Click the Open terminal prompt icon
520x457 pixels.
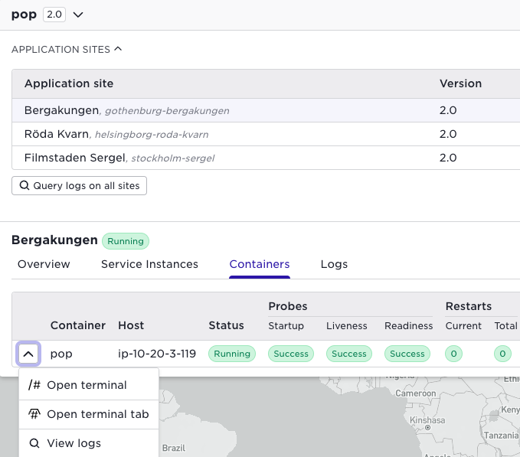point(34,385)
